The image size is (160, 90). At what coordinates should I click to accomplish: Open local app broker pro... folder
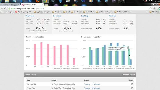pyautogui.click(x=104, y=12)
